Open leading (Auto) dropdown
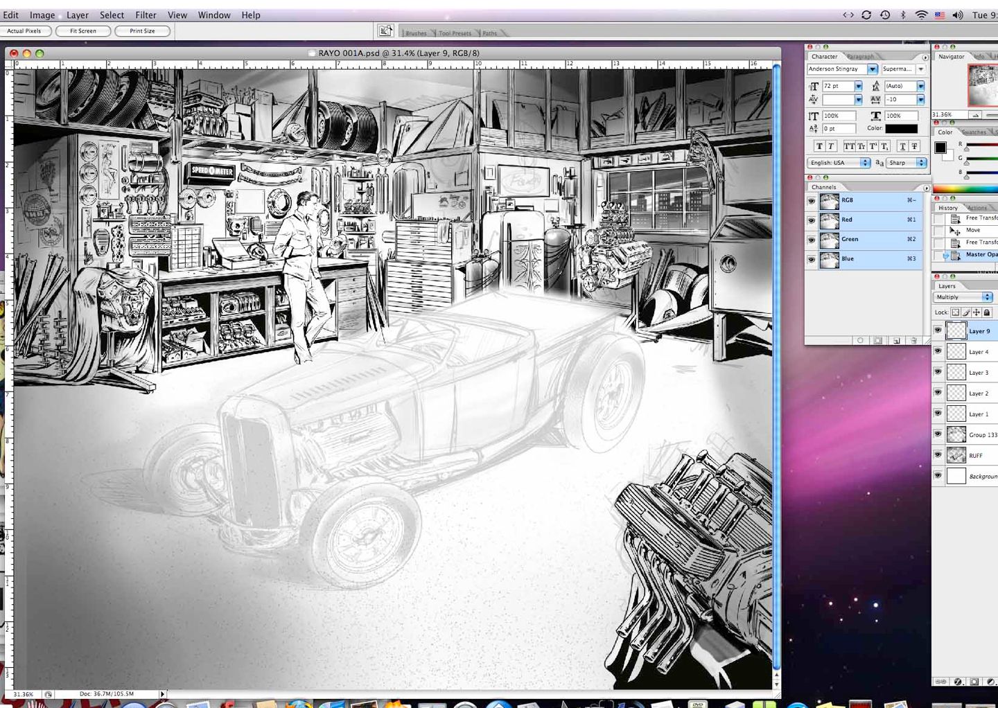 pyautogui.click(x=920, y=87)
